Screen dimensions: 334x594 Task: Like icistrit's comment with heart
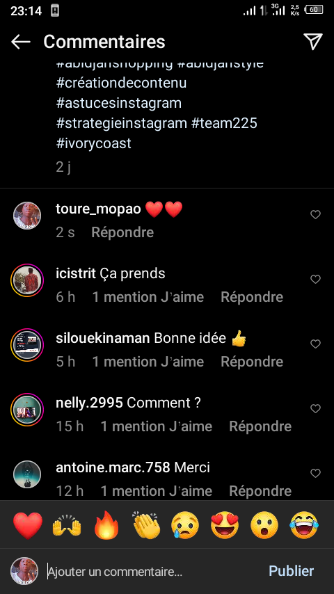(x=315, y=280)
